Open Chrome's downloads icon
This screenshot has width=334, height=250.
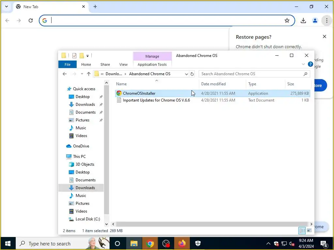pyautogui.click(x=303, y=21)
